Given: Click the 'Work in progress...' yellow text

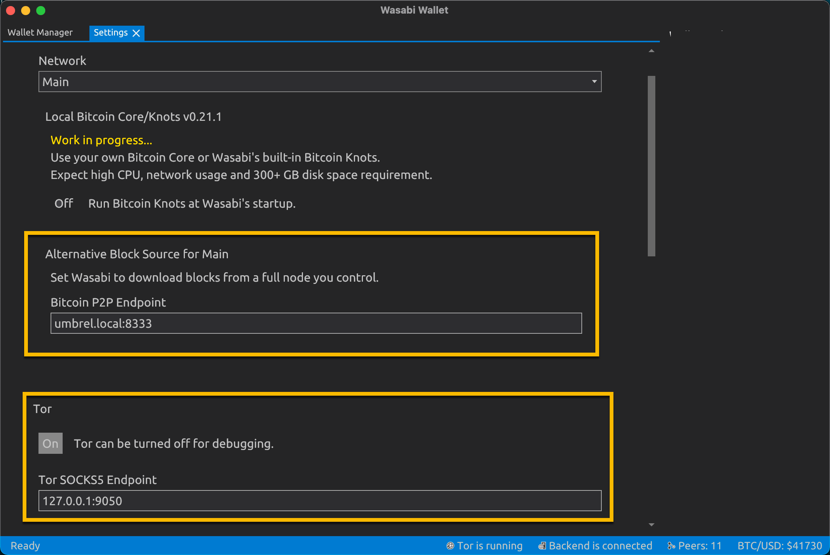Looking at the screenshot, I should (101, 140).
